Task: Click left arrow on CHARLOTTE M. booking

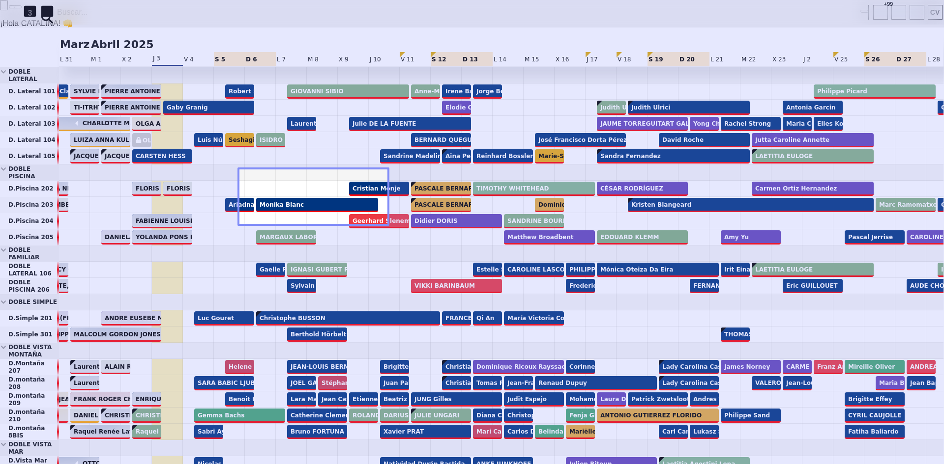Action: coord(77,123)
